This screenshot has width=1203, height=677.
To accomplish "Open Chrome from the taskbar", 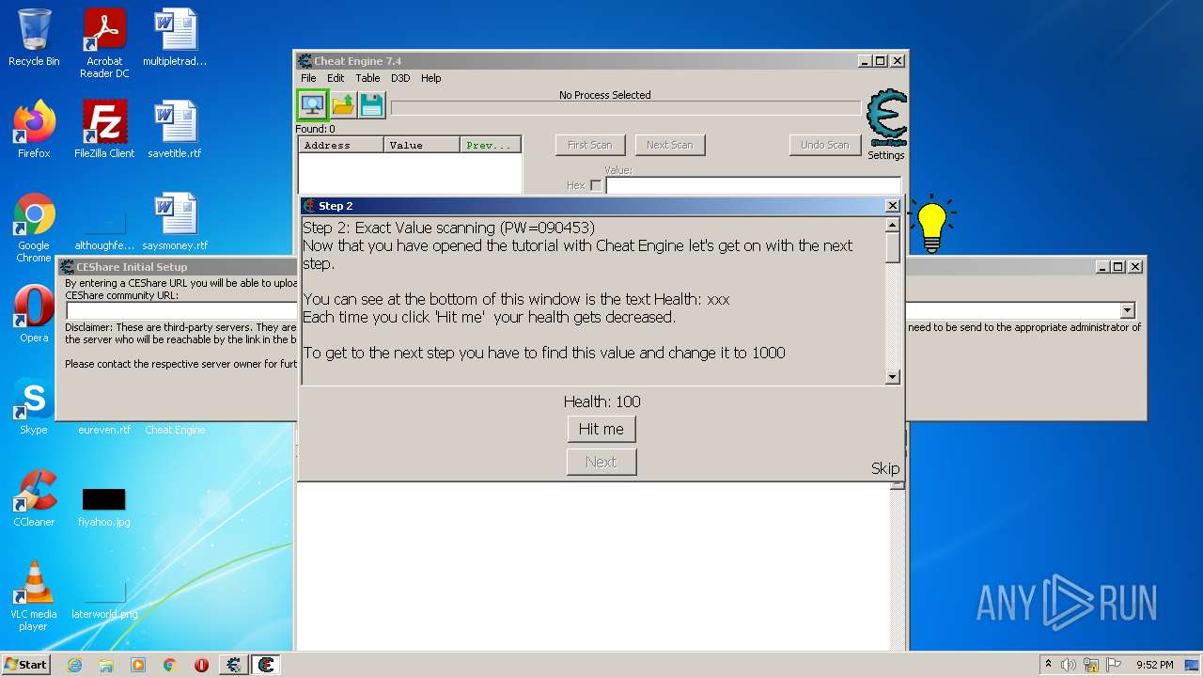I will click(x=170, y=665).
